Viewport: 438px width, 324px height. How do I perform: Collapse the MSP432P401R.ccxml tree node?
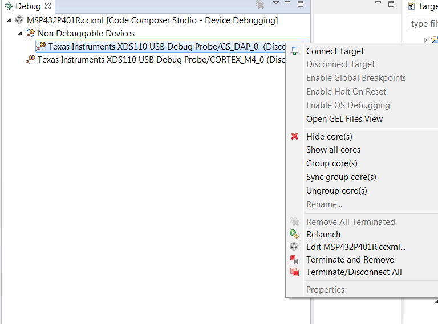coord(10,20)
